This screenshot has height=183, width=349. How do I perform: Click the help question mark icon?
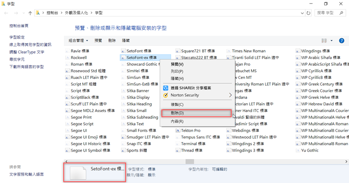pyautogui.click(x=342, y=41)
